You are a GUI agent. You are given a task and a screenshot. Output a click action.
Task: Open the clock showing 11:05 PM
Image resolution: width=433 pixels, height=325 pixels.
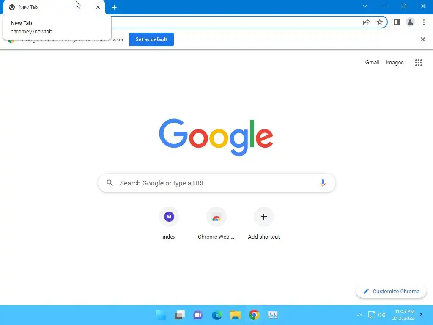click(403, 315)
